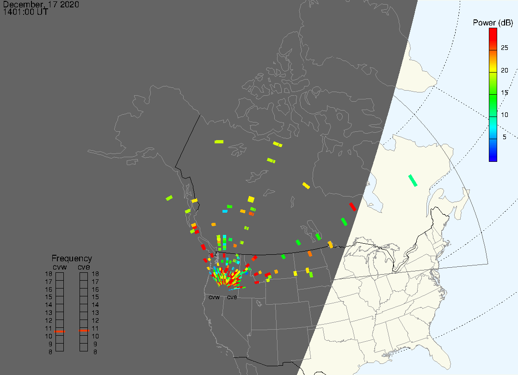
Task: Click the red marker on the cve frequency bar
Action: tap(84, 331)
